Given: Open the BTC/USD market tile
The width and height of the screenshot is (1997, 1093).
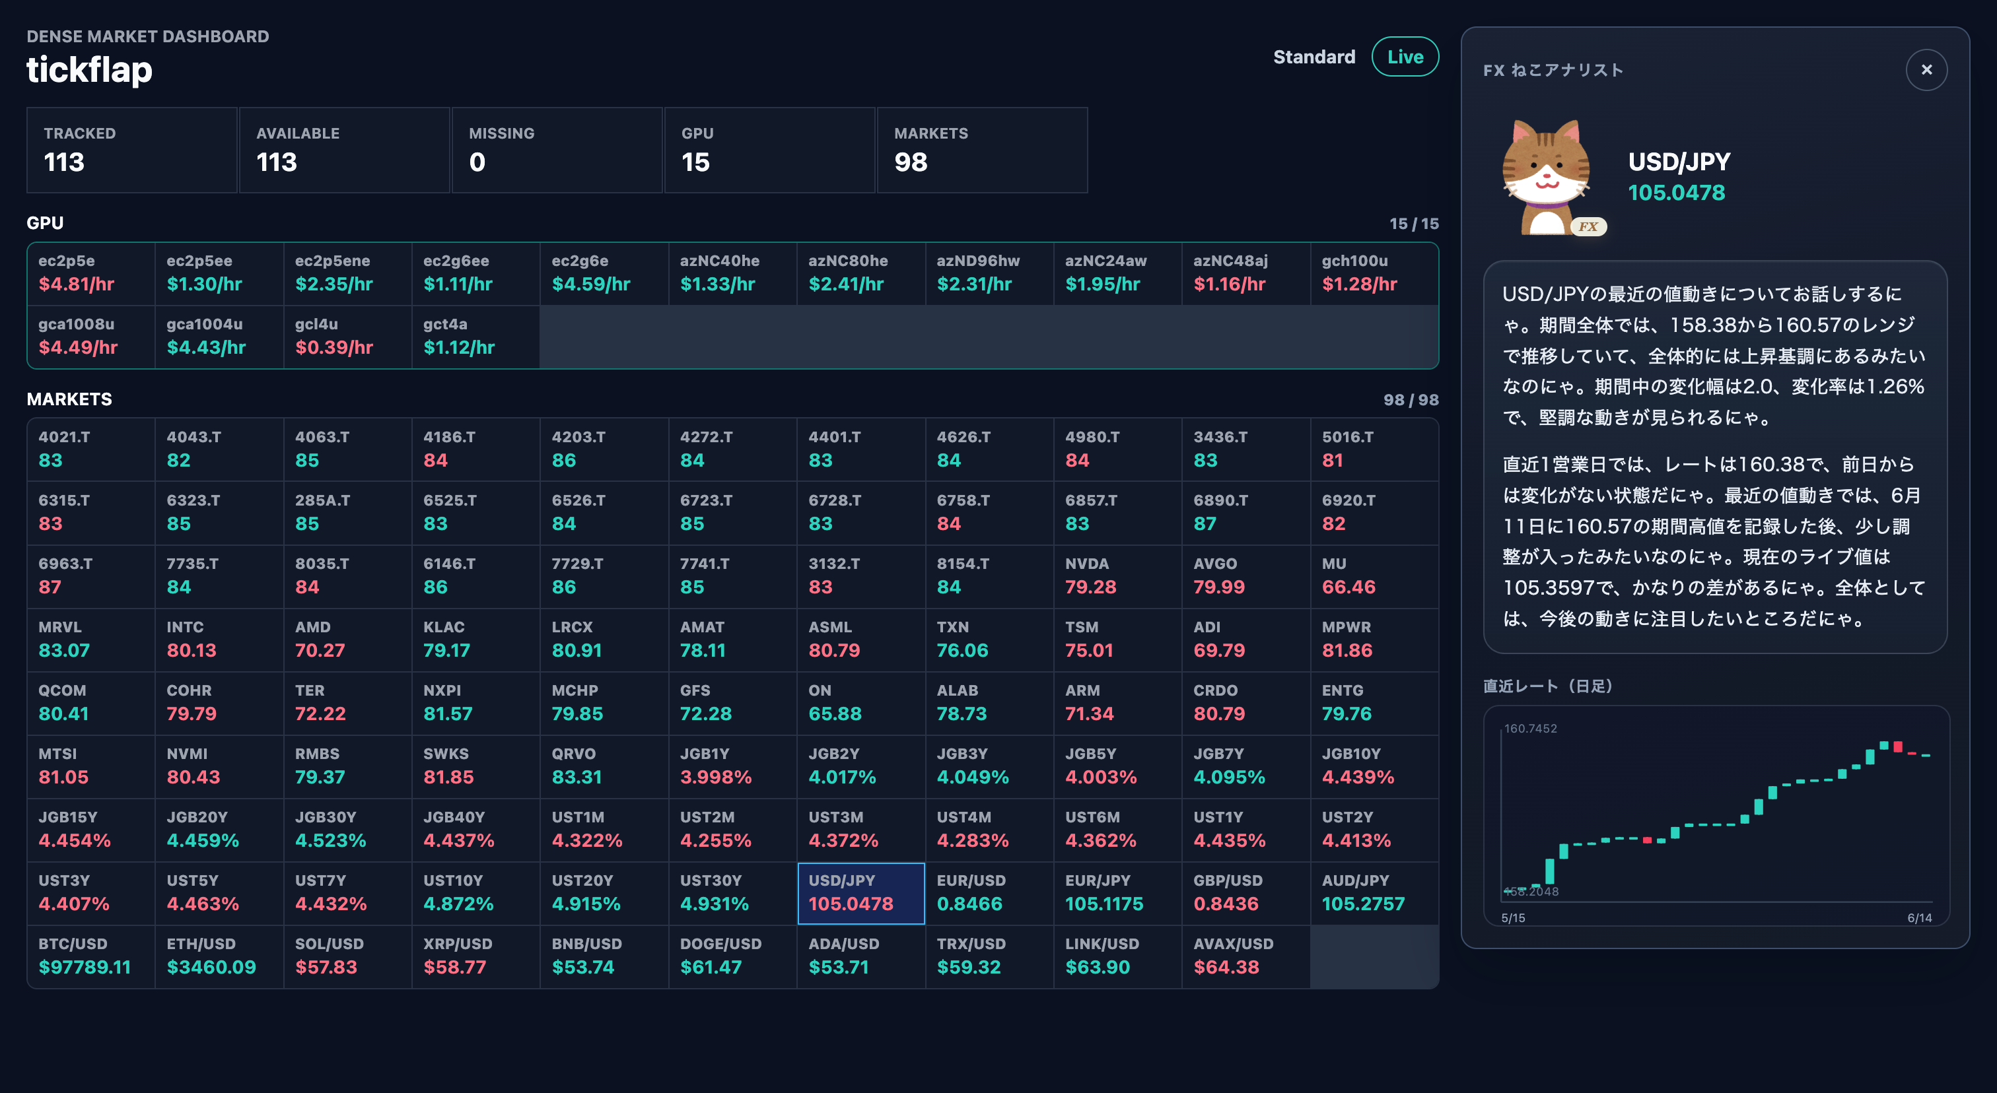Looking at the screenshot, I should point(90,956).
